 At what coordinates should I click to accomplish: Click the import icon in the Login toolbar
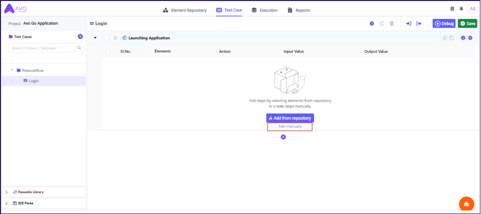coord(409,24)
